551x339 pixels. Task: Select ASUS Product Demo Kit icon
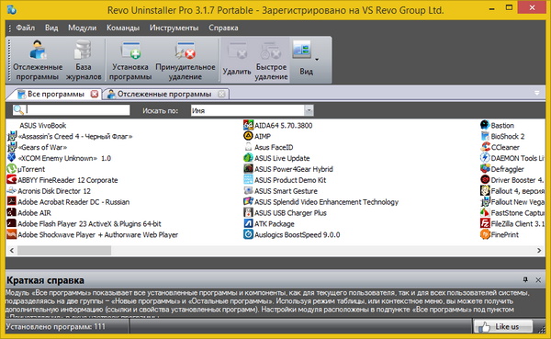coord(249,180)
